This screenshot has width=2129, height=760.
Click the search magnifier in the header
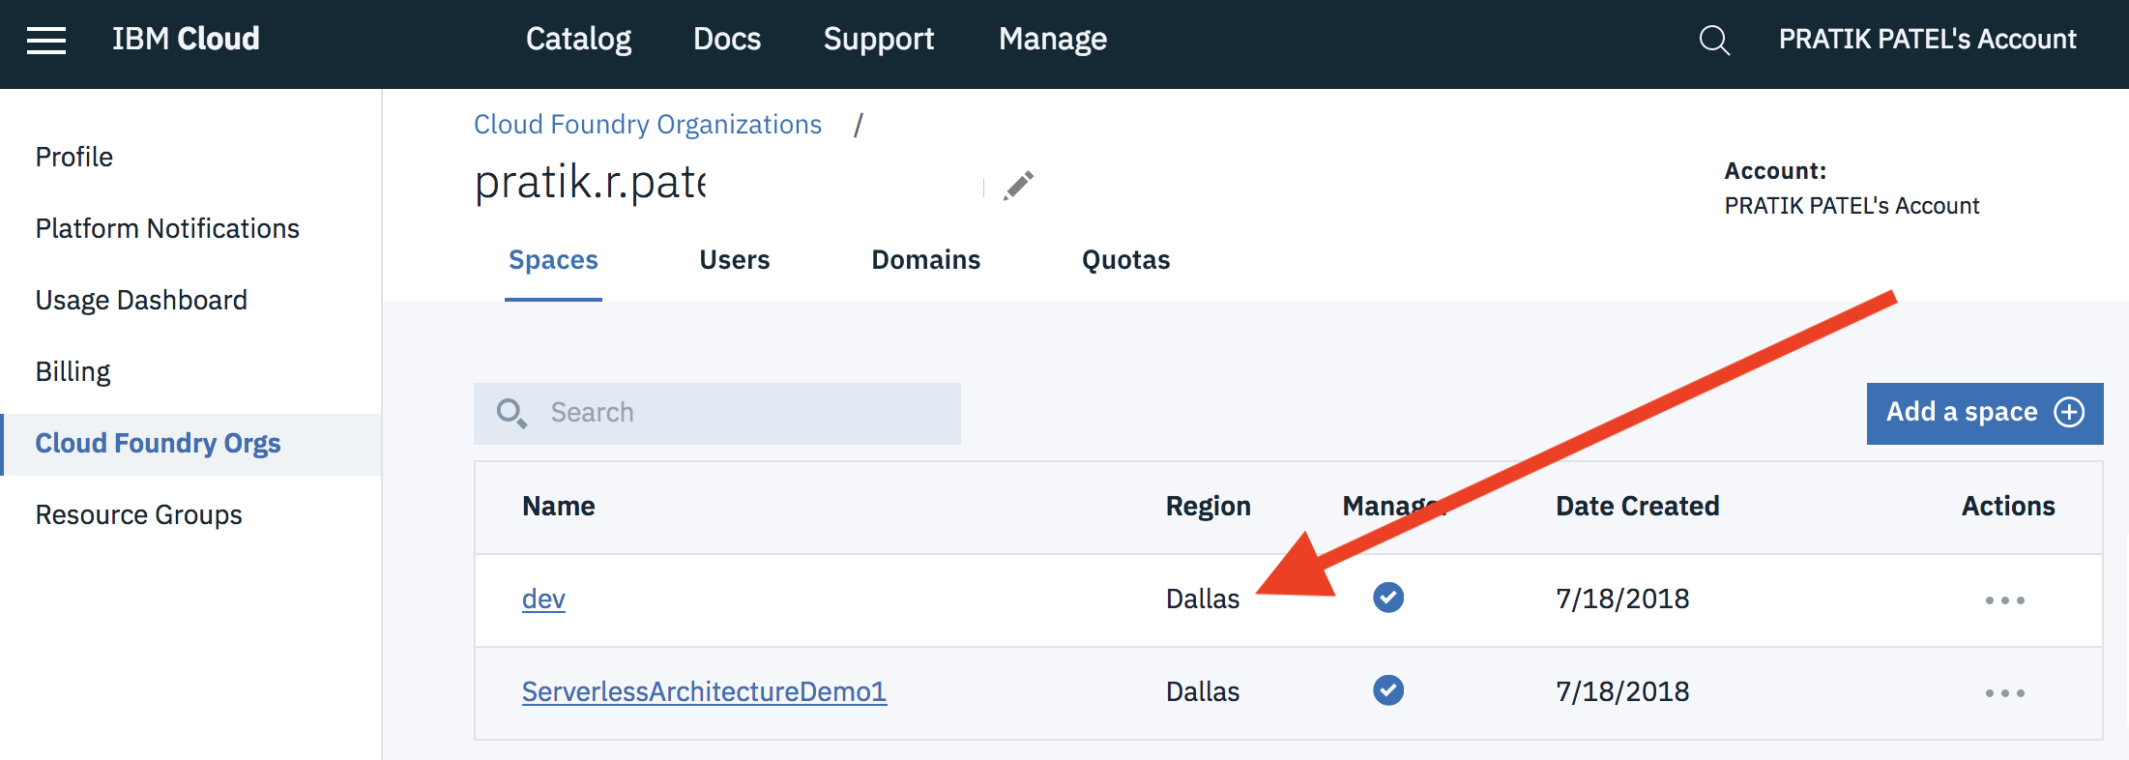click(x=1714, y=41)
